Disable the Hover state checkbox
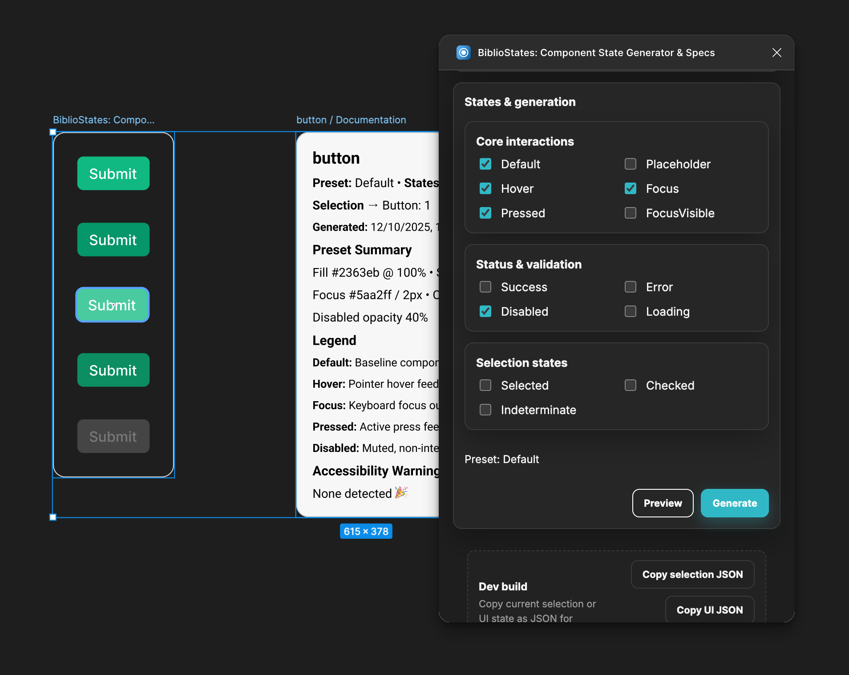 (x=485, y=188)
